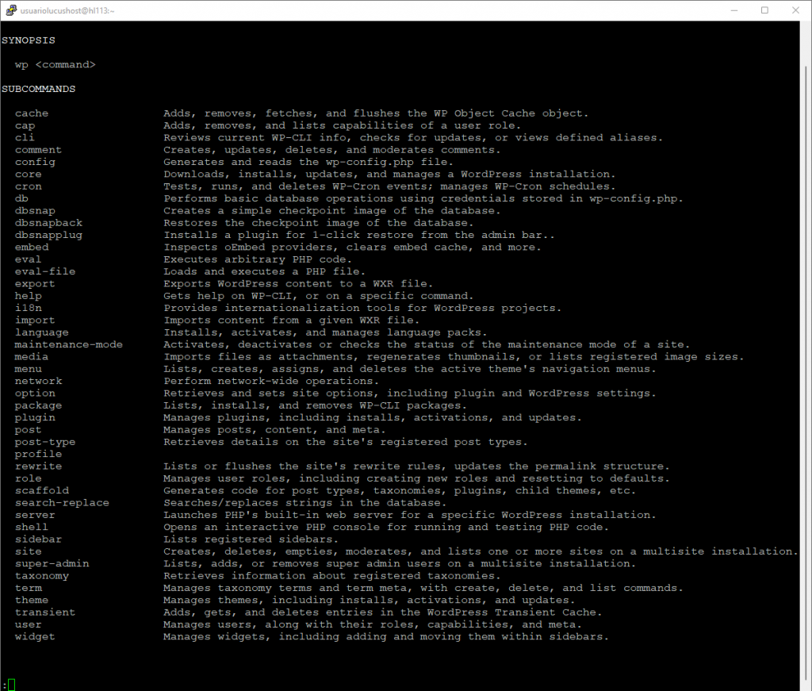Click the terminal icon in the title bar
812x691 pixels.
pos(11,10)
